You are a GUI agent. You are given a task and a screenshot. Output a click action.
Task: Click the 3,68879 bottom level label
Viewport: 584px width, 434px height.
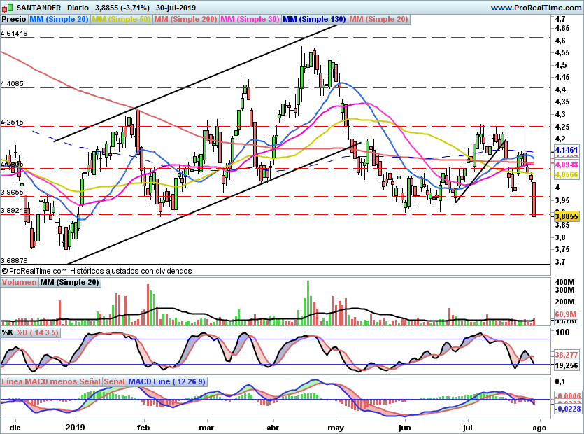click(14, 261)
